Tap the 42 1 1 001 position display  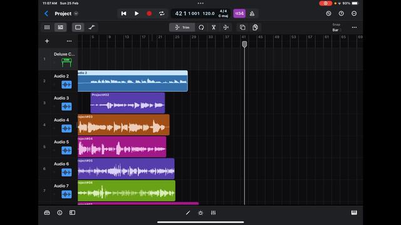tap(187, 14)
